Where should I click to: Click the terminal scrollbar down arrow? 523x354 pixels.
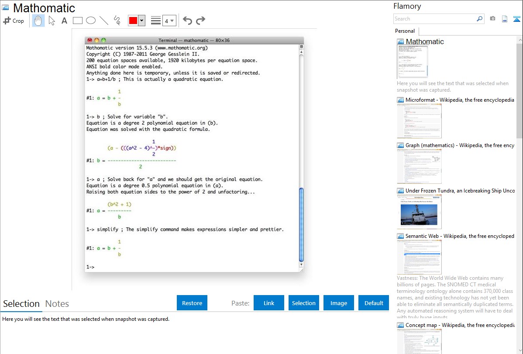(301, 265)
